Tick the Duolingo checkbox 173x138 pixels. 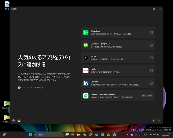(151, 45)
